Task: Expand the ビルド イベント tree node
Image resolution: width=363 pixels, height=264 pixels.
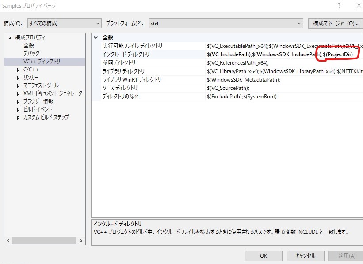Action: pyautogui.click(x=18, y=109)
